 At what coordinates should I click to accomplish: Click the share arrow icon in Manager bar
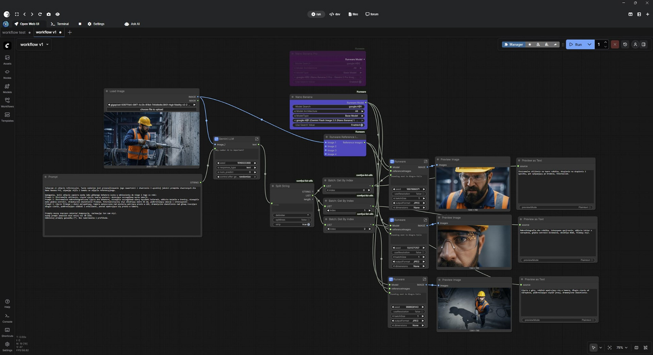pos(555,45)
